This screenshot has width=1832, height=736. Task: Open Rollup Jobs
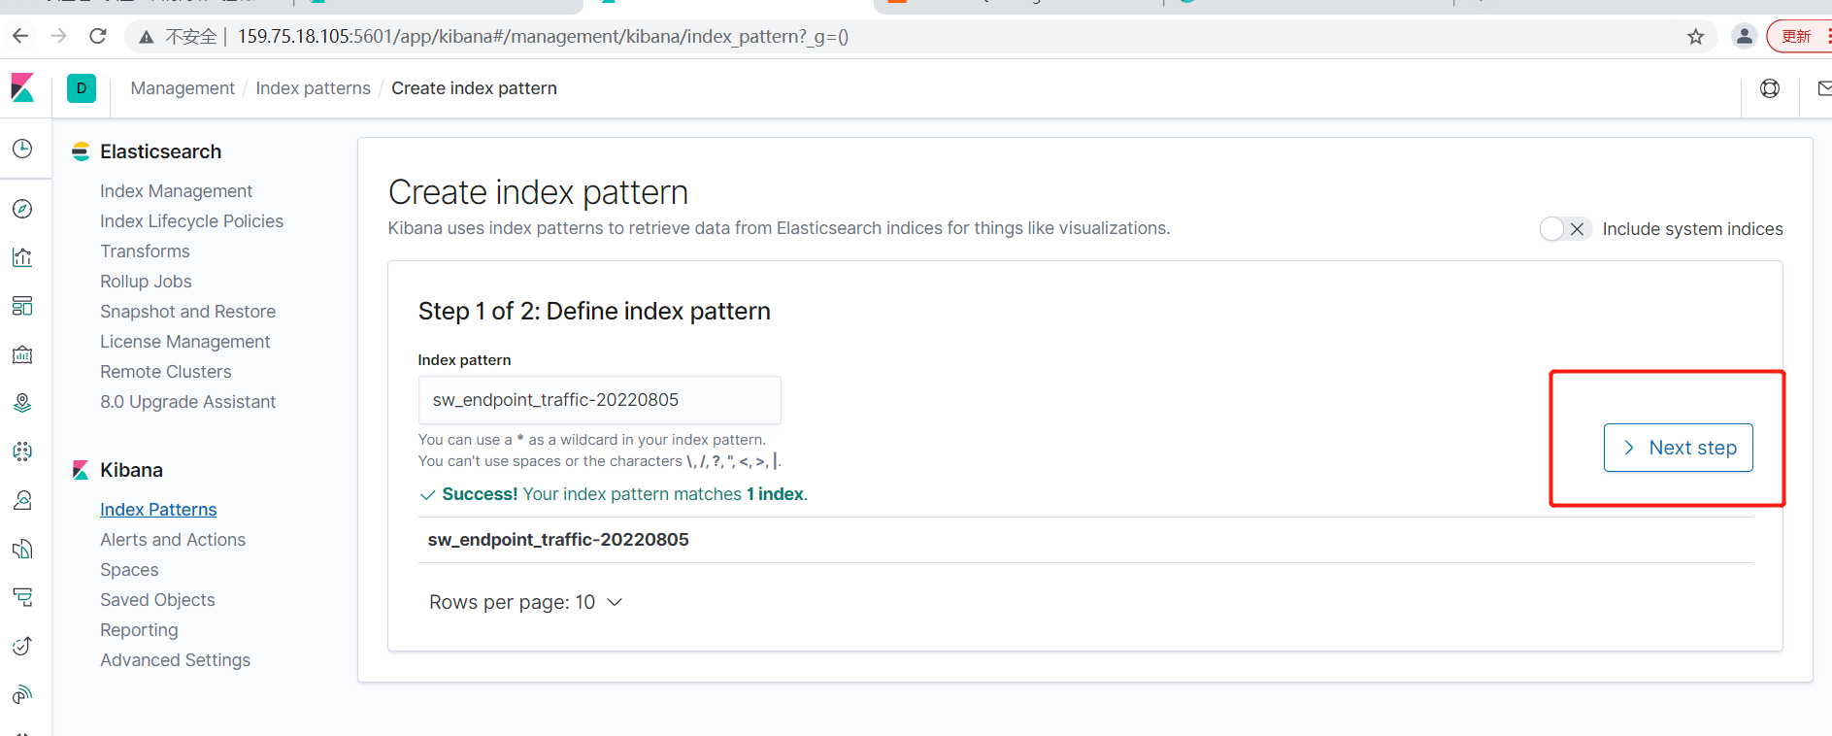pyautogui.click(x=146, y=282)
